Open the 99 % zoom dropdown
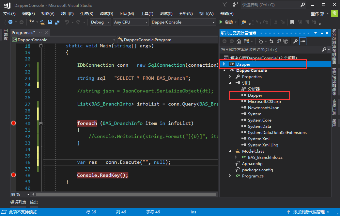Viewport: 340px width, 216px height. (x=20, y=194)
